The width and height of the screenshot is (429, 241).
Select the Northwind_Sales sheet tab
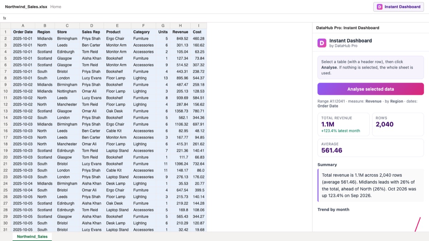(32, 236)
